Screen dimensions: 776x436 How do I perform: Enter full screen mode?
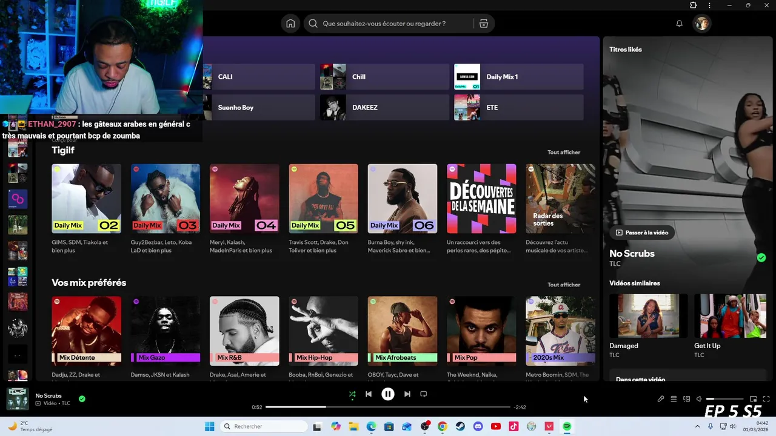[x=766, y=399]
